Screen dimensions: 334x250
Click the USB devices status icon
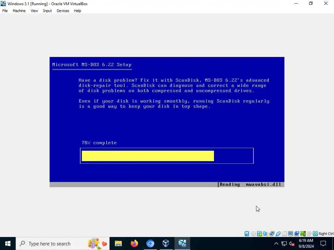point(278,234)
